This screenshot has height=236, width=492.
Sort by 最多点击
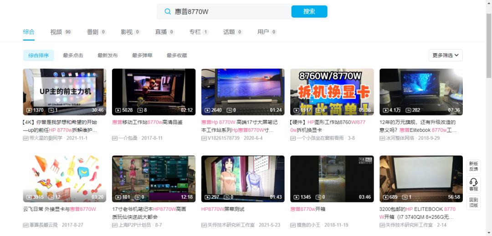[73, 55]
